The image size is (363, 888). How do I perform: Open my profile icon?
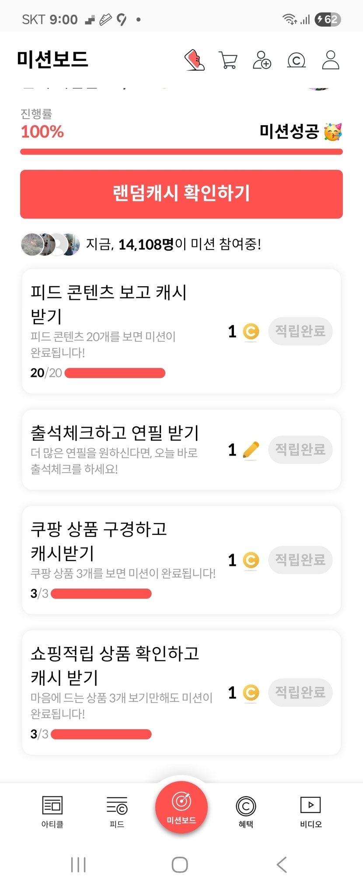tap(331, 60)
